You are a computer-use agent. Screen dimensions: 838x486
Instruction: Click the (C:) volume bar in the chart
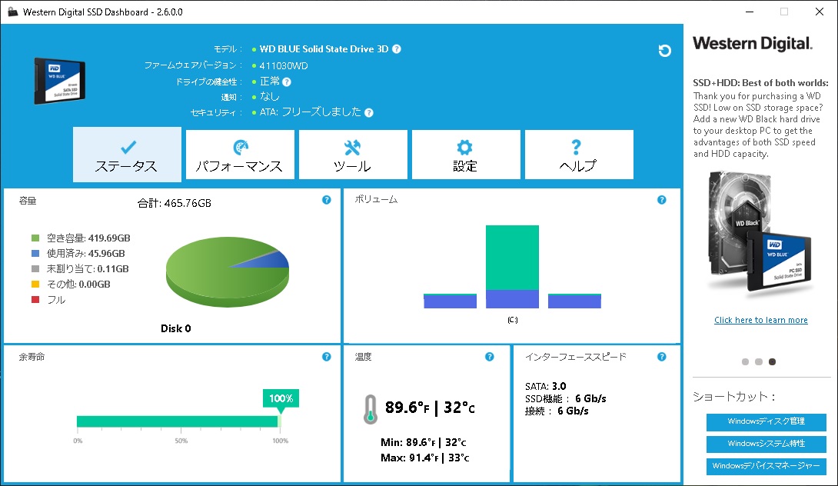[x=512, y=267]
